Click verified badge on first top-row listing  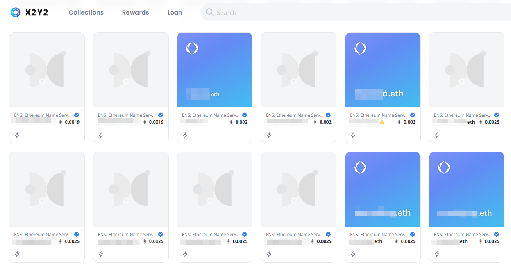click(77, 115)
